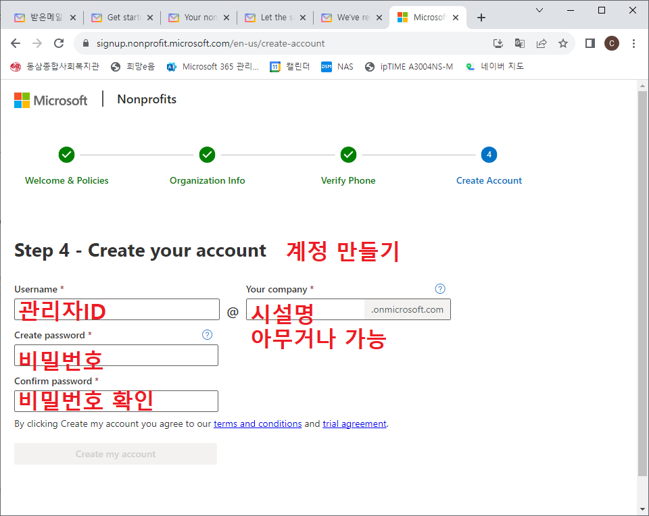Click Create Account step label
649x516 pixels.
(x=489, y=181)
